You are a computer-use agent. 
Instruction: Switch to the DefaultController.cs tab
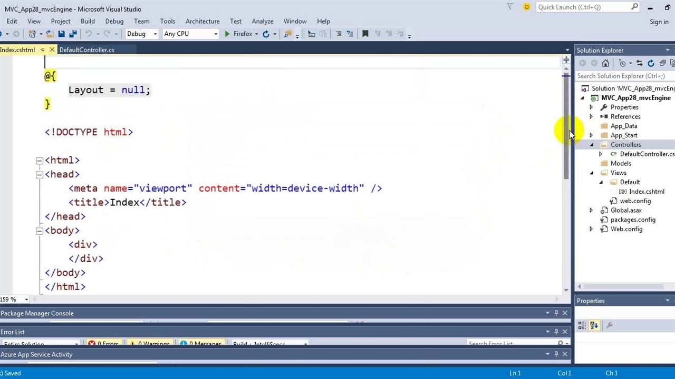[x=86, y=49]
